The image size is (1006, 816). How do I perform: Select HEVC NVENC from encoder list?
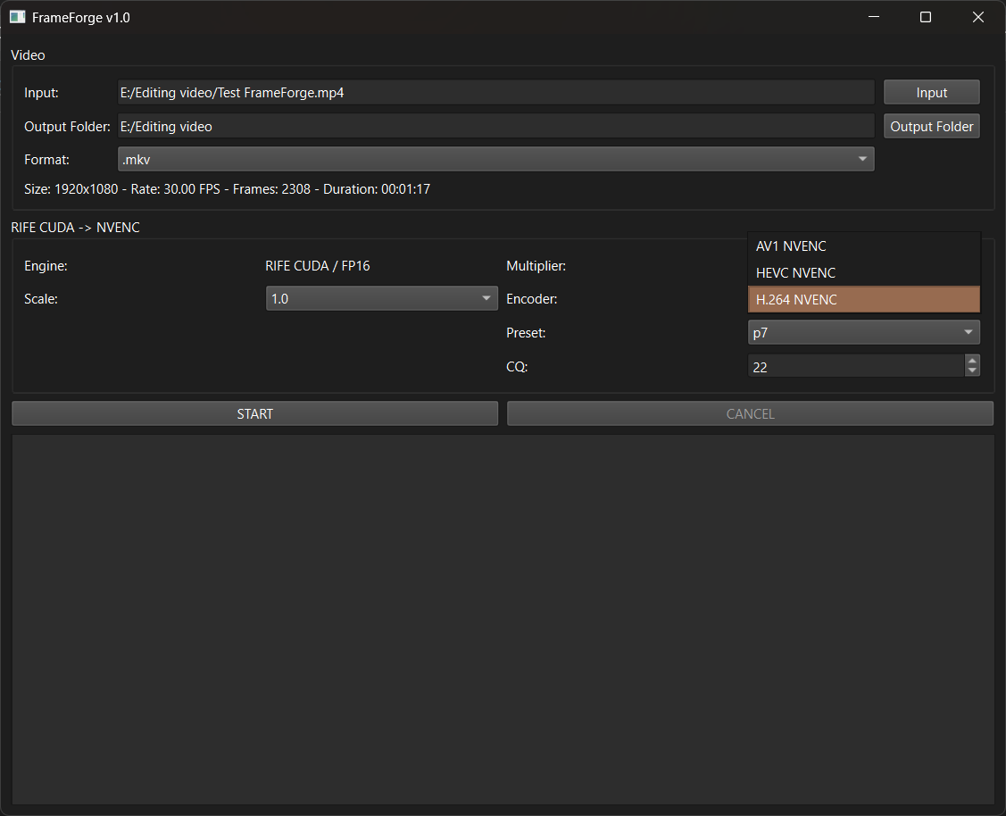coord(863,273)
